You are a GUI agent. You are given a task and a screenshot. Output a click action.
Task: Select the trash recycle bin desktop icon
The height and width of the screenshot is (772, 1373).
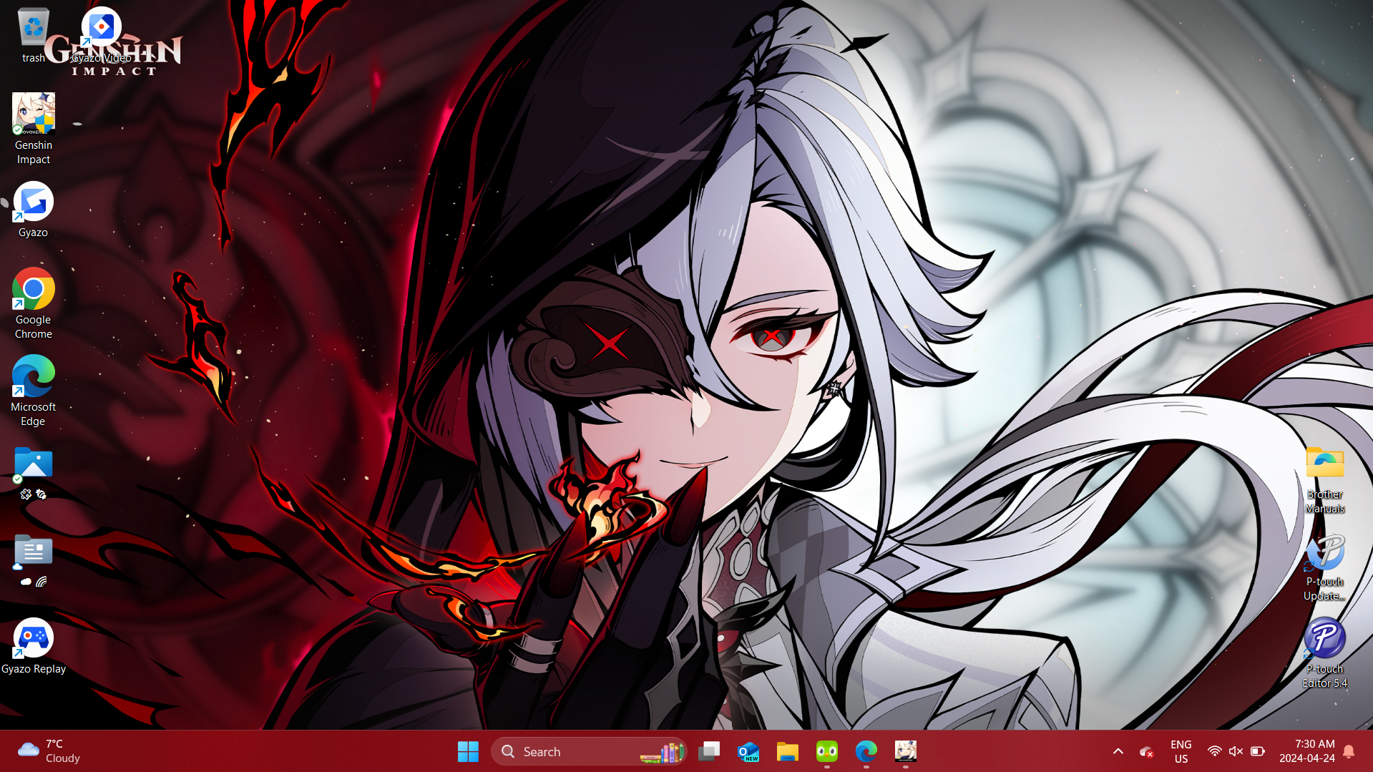click(x=33, y=35)
